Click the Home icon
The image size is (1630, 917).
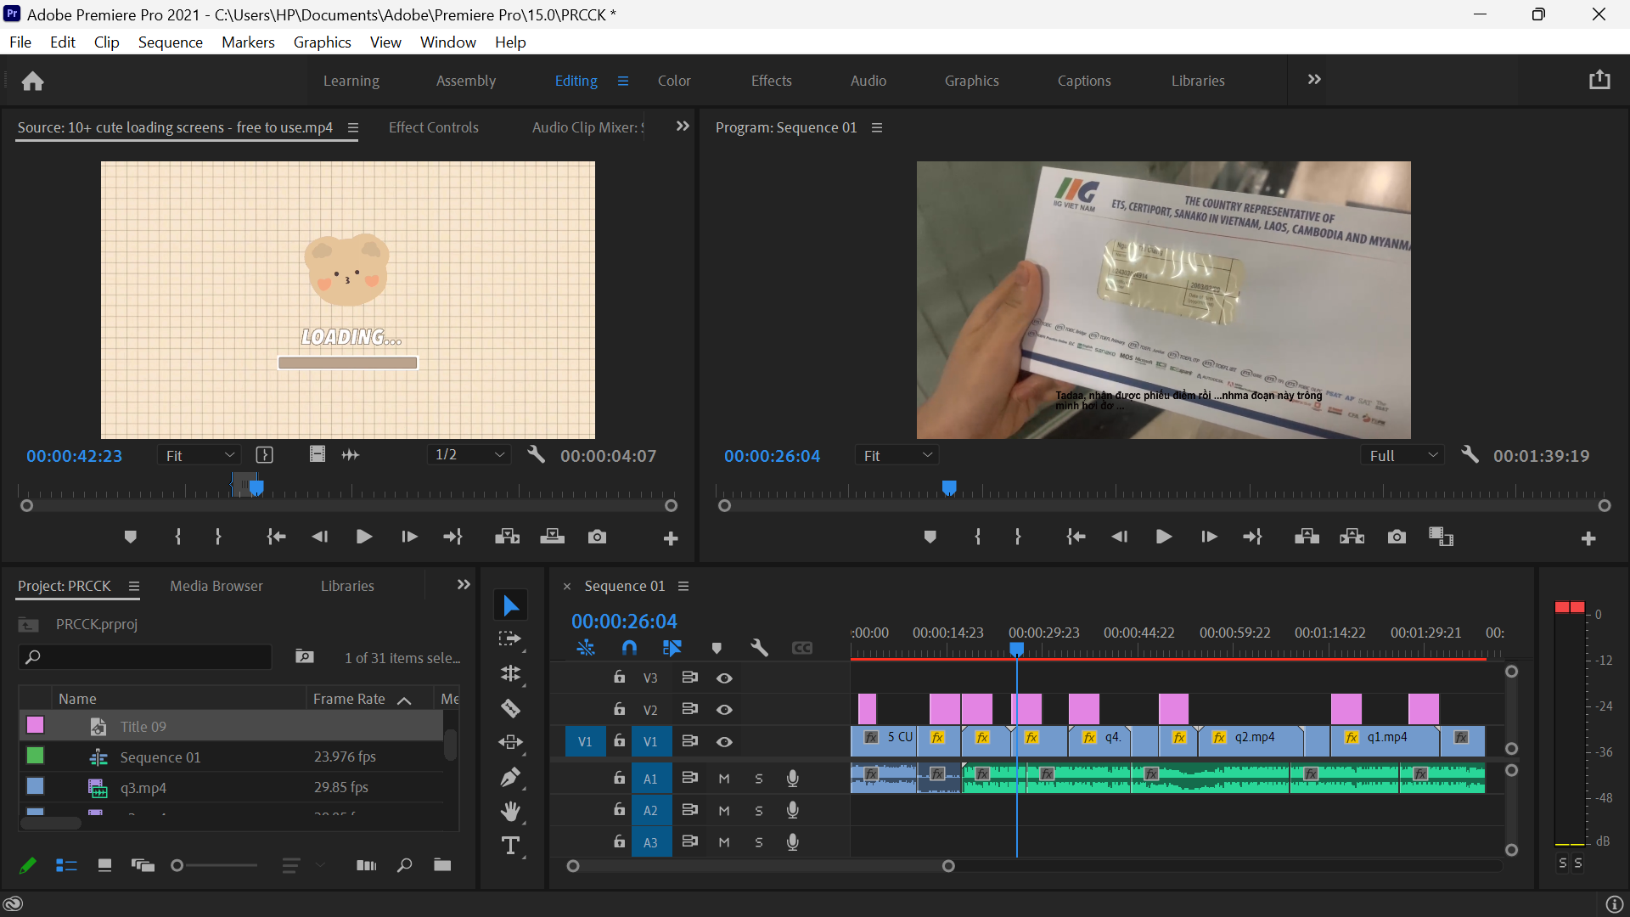(x=33, y=81)
